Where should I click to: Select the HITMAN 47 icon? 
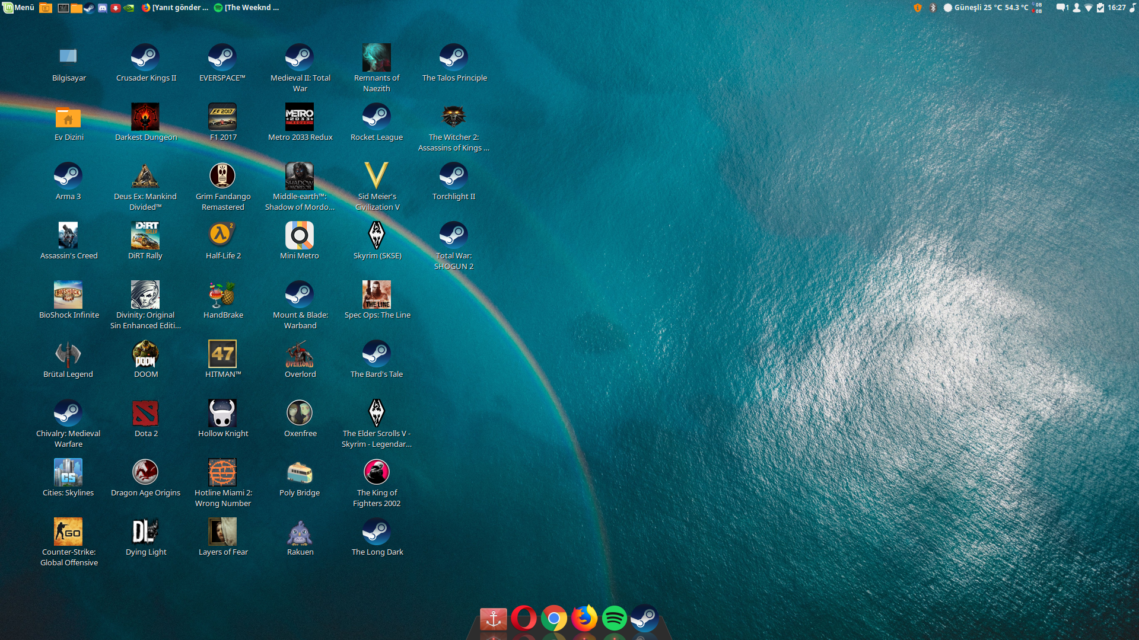pos(222,353)
